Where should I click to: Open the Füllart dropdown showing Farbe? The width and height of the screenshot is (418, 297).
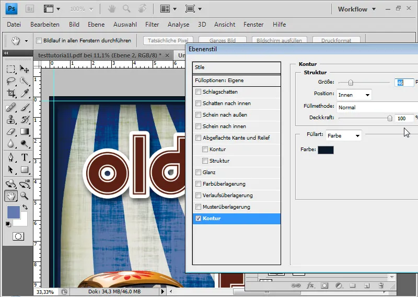pos(343,135)
